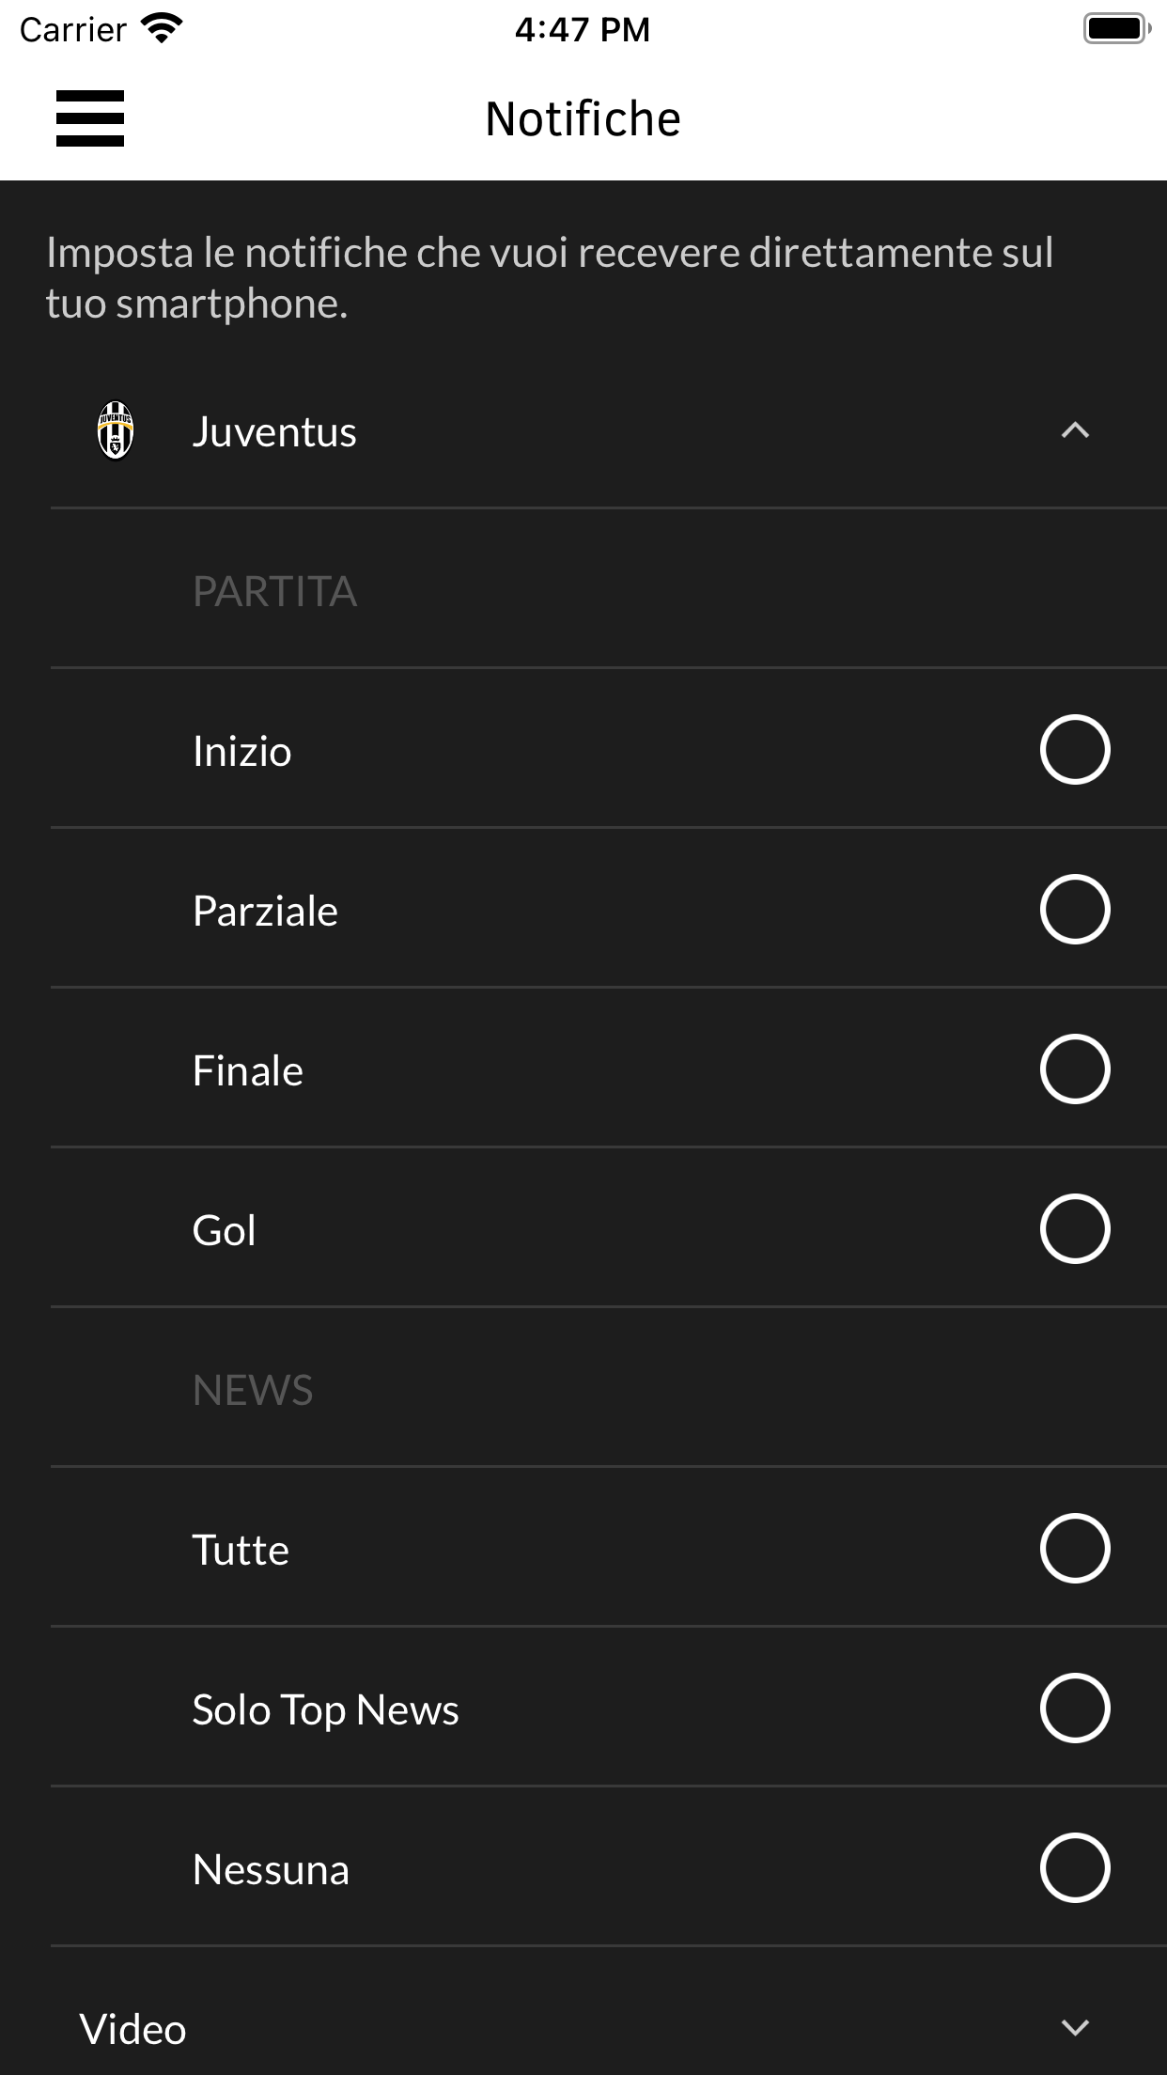Tap the Notifiche page title

(583, 119)
